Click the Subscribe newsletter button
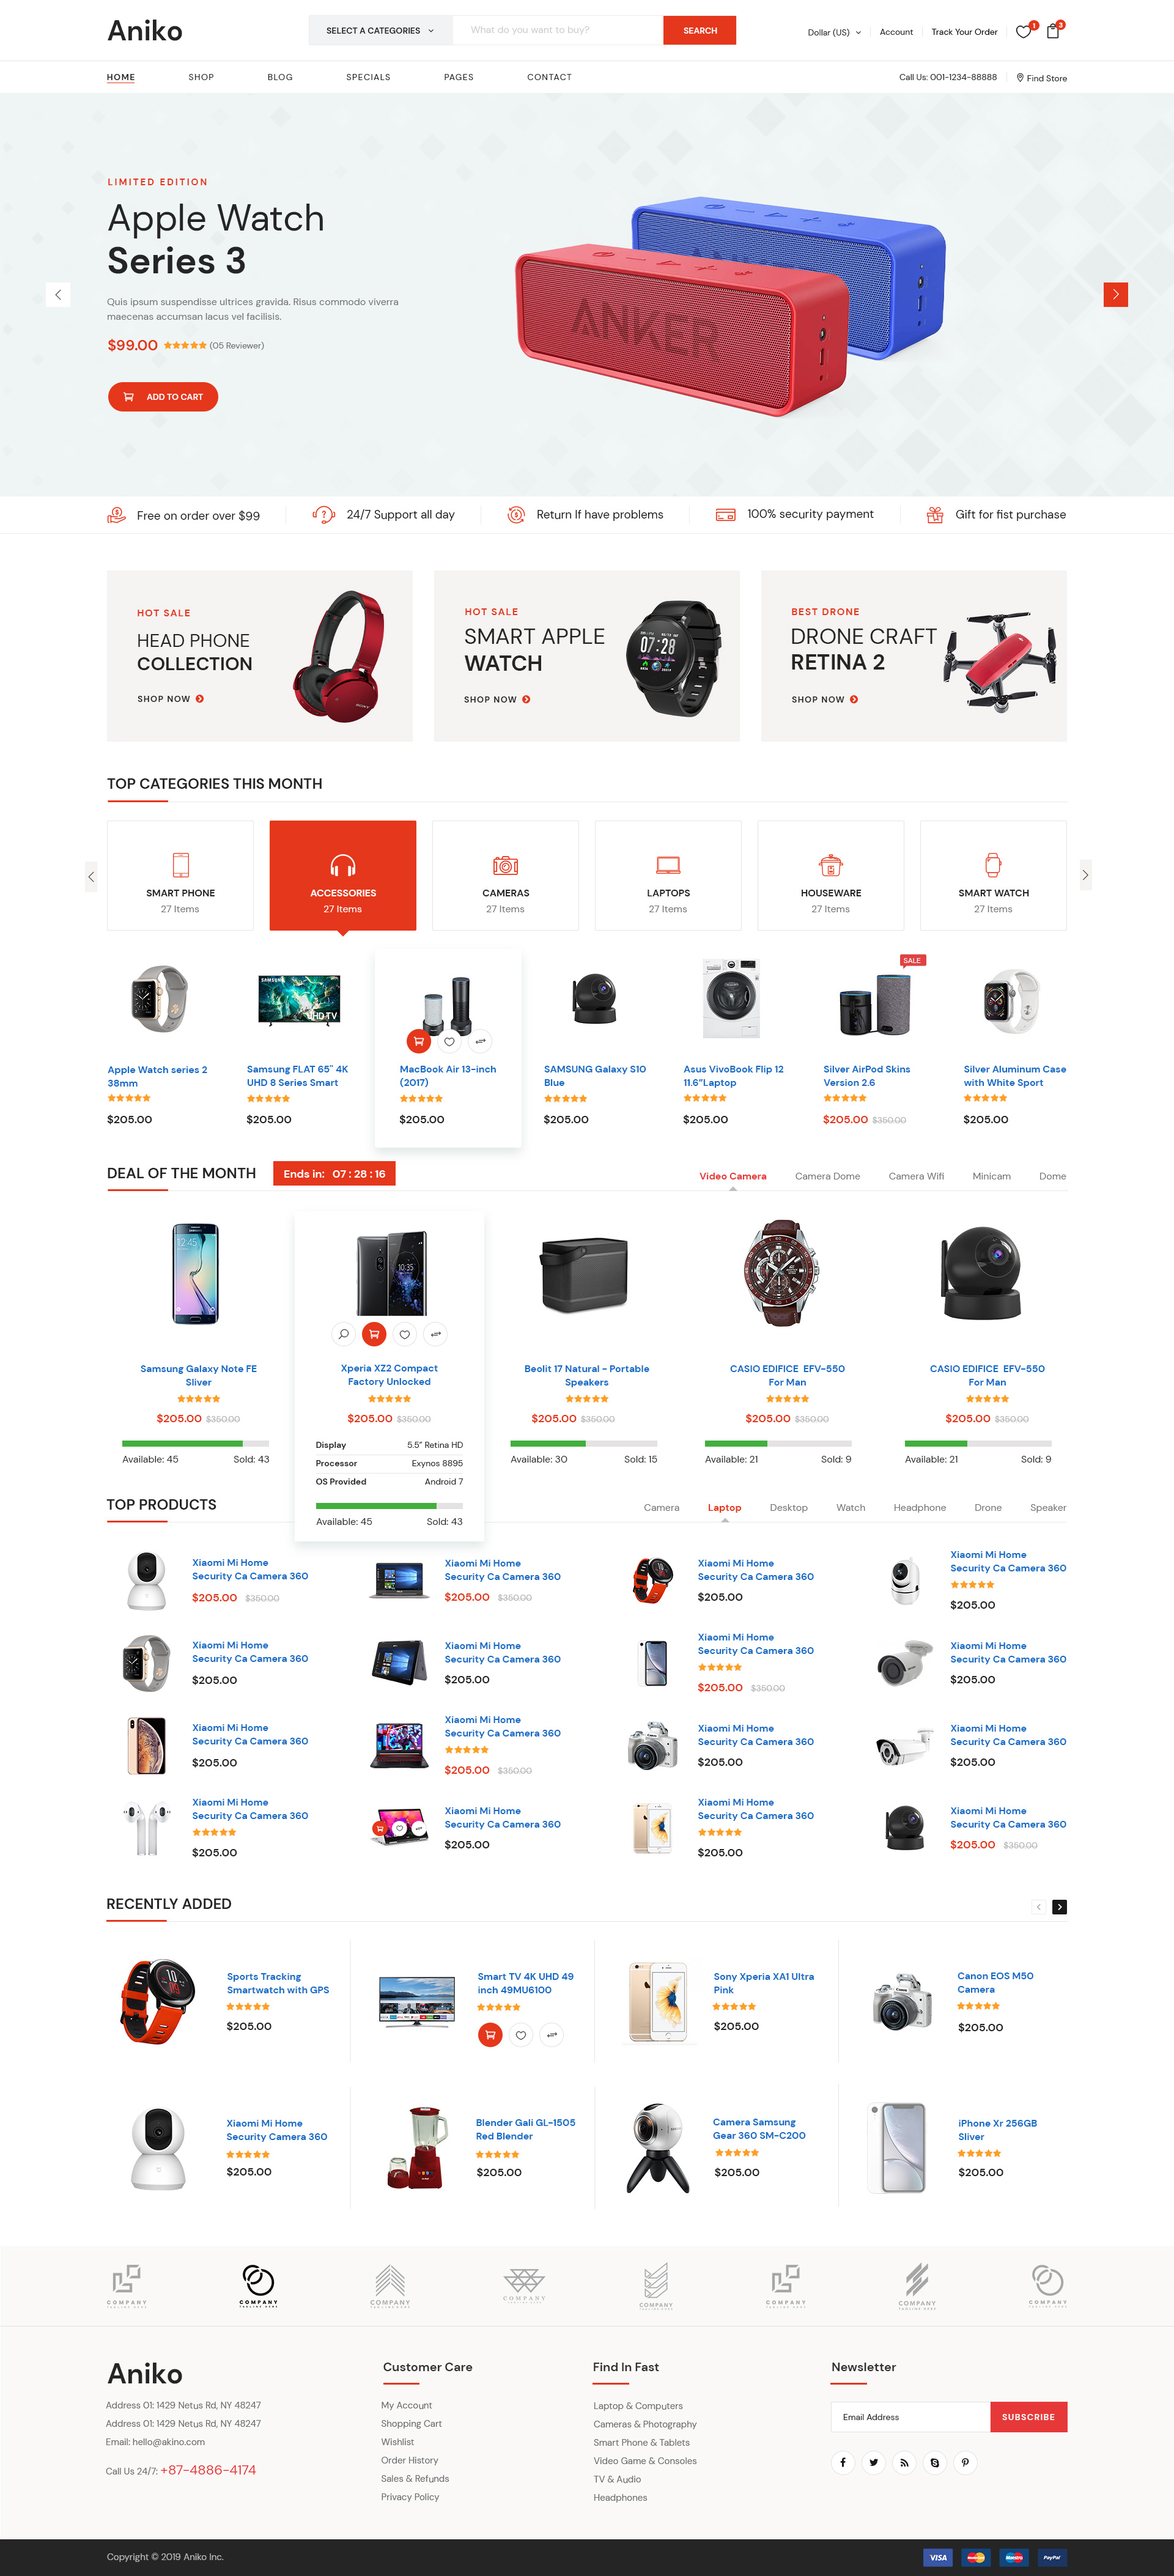1174x2576 pixels. click(x=1028, y=2417)
